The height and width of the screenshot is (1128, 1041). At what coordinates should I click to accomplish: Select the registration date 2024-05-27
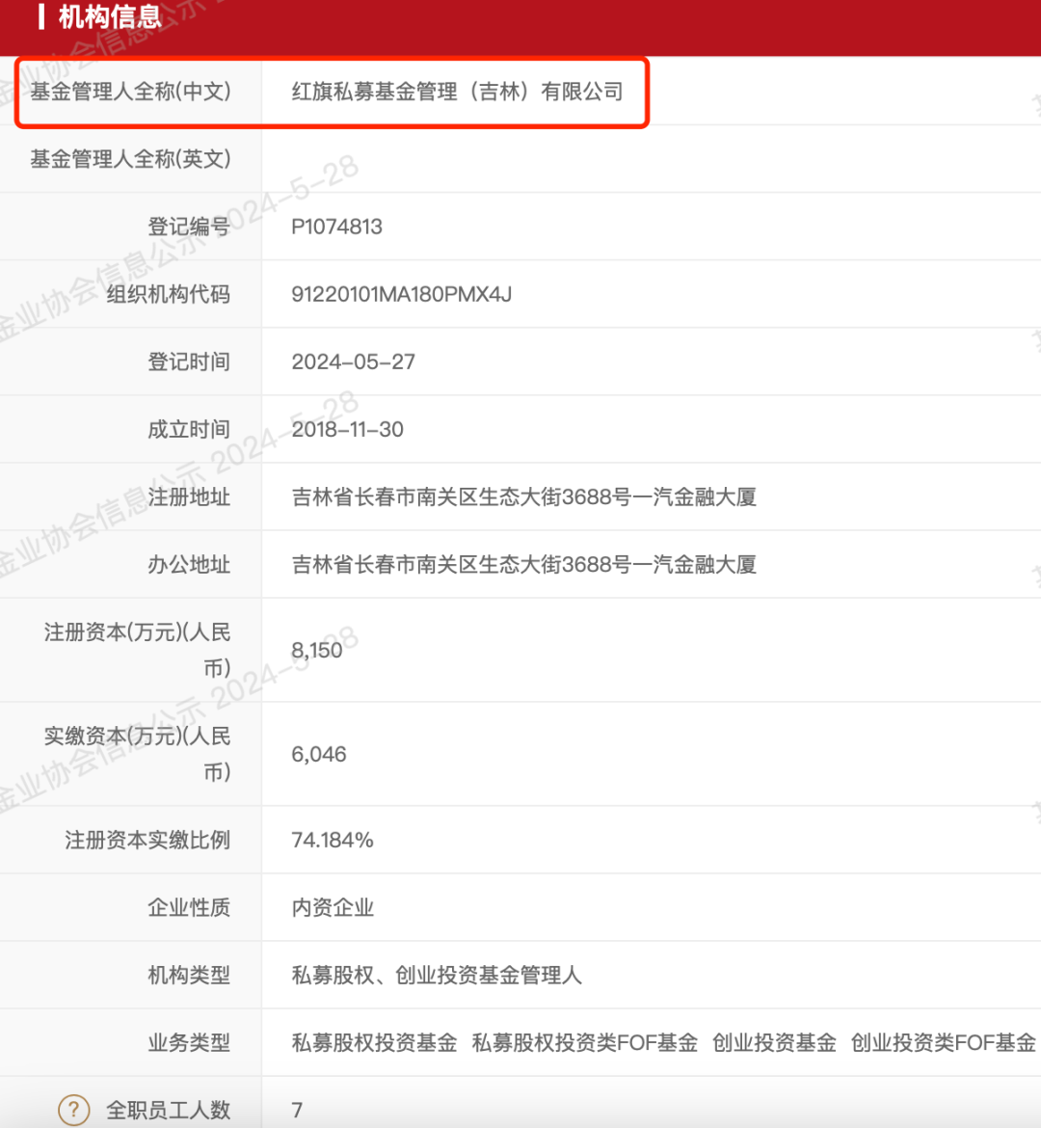[x=353, y=362]
